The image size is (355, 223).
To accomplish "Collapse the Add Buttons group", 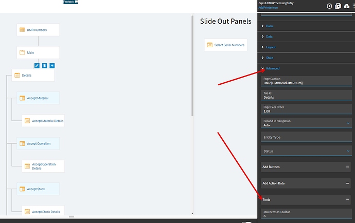I will [347, 167].
